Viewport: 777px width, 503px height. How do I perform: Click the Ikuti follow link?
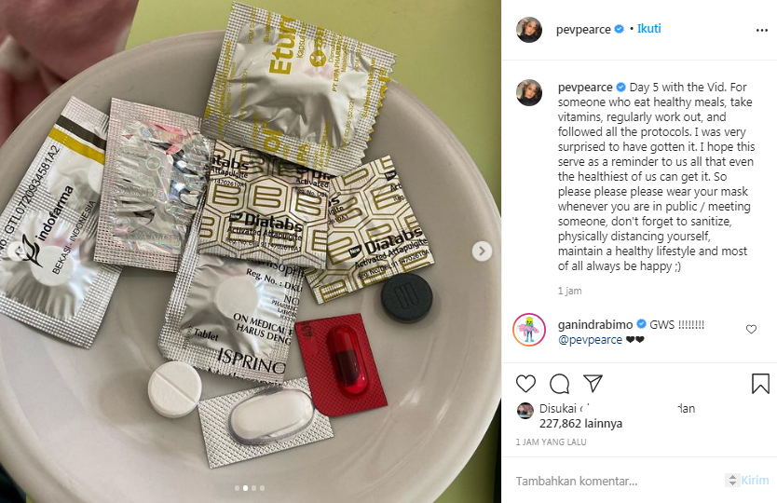coord(648,29)
